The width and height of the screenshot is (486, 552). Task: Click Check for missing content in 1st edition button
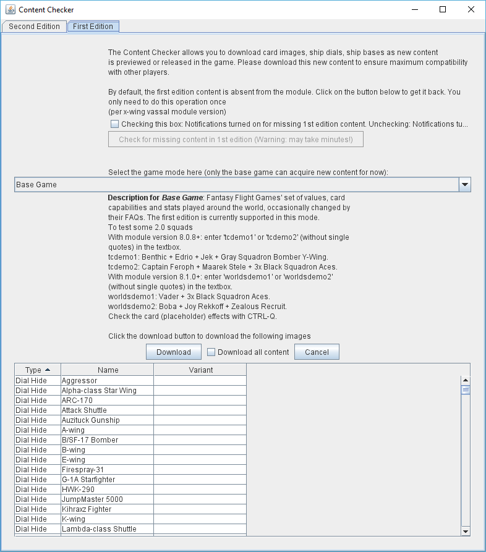tap(236, 140)
